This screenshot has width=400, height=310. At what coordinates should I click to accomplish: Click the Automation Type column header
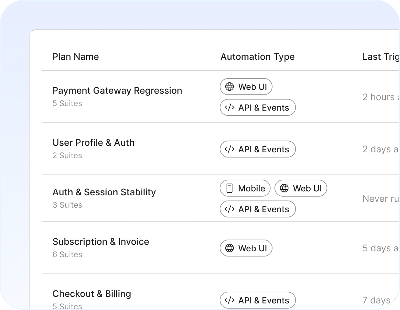(258, 57)
